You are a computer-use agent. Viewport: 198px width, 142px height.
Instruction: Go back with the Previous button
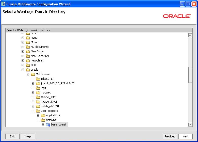[170, 136]
